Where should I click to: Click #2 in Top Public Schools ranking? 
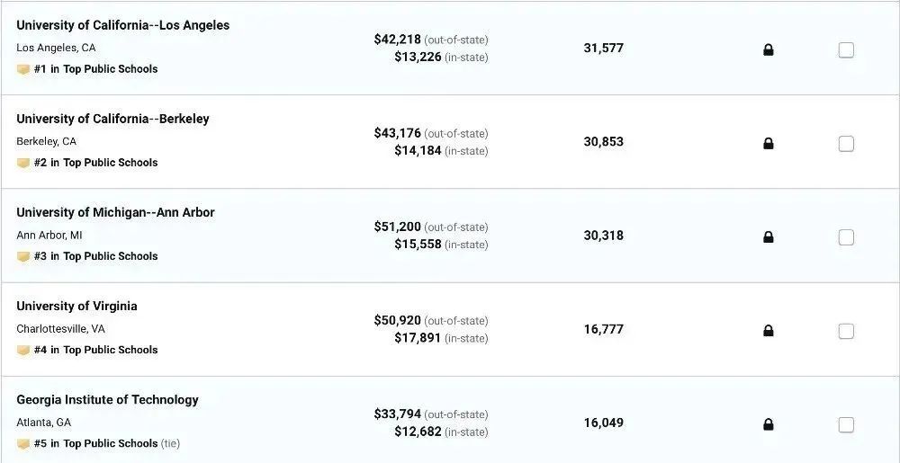pyautogui.click(x=95, y=163)
